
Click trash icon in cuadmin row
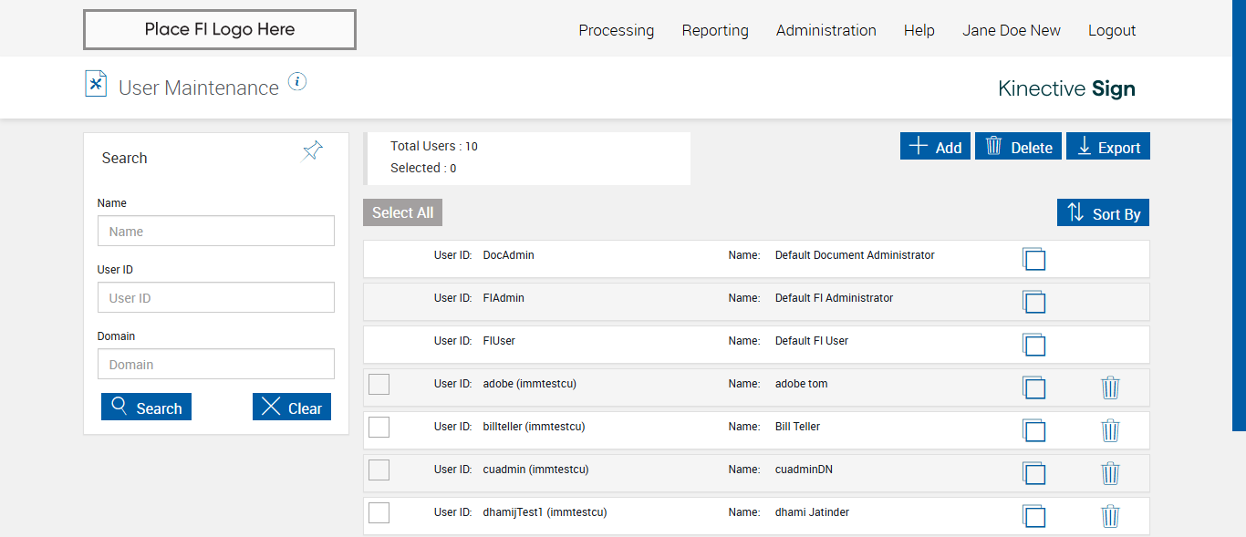[1110, 473]
